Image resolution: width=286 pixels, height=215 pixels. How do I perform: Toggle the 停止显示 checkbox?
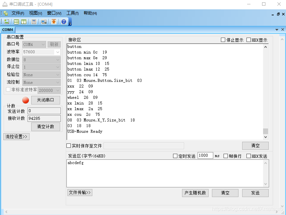coord(223,40)
